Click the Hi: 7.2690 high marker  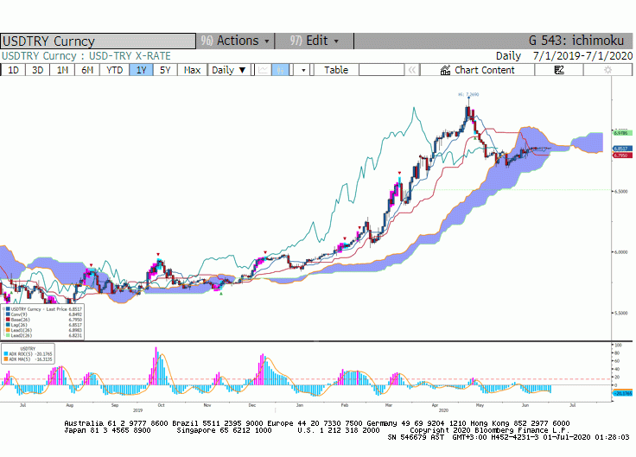click(468, 94)
